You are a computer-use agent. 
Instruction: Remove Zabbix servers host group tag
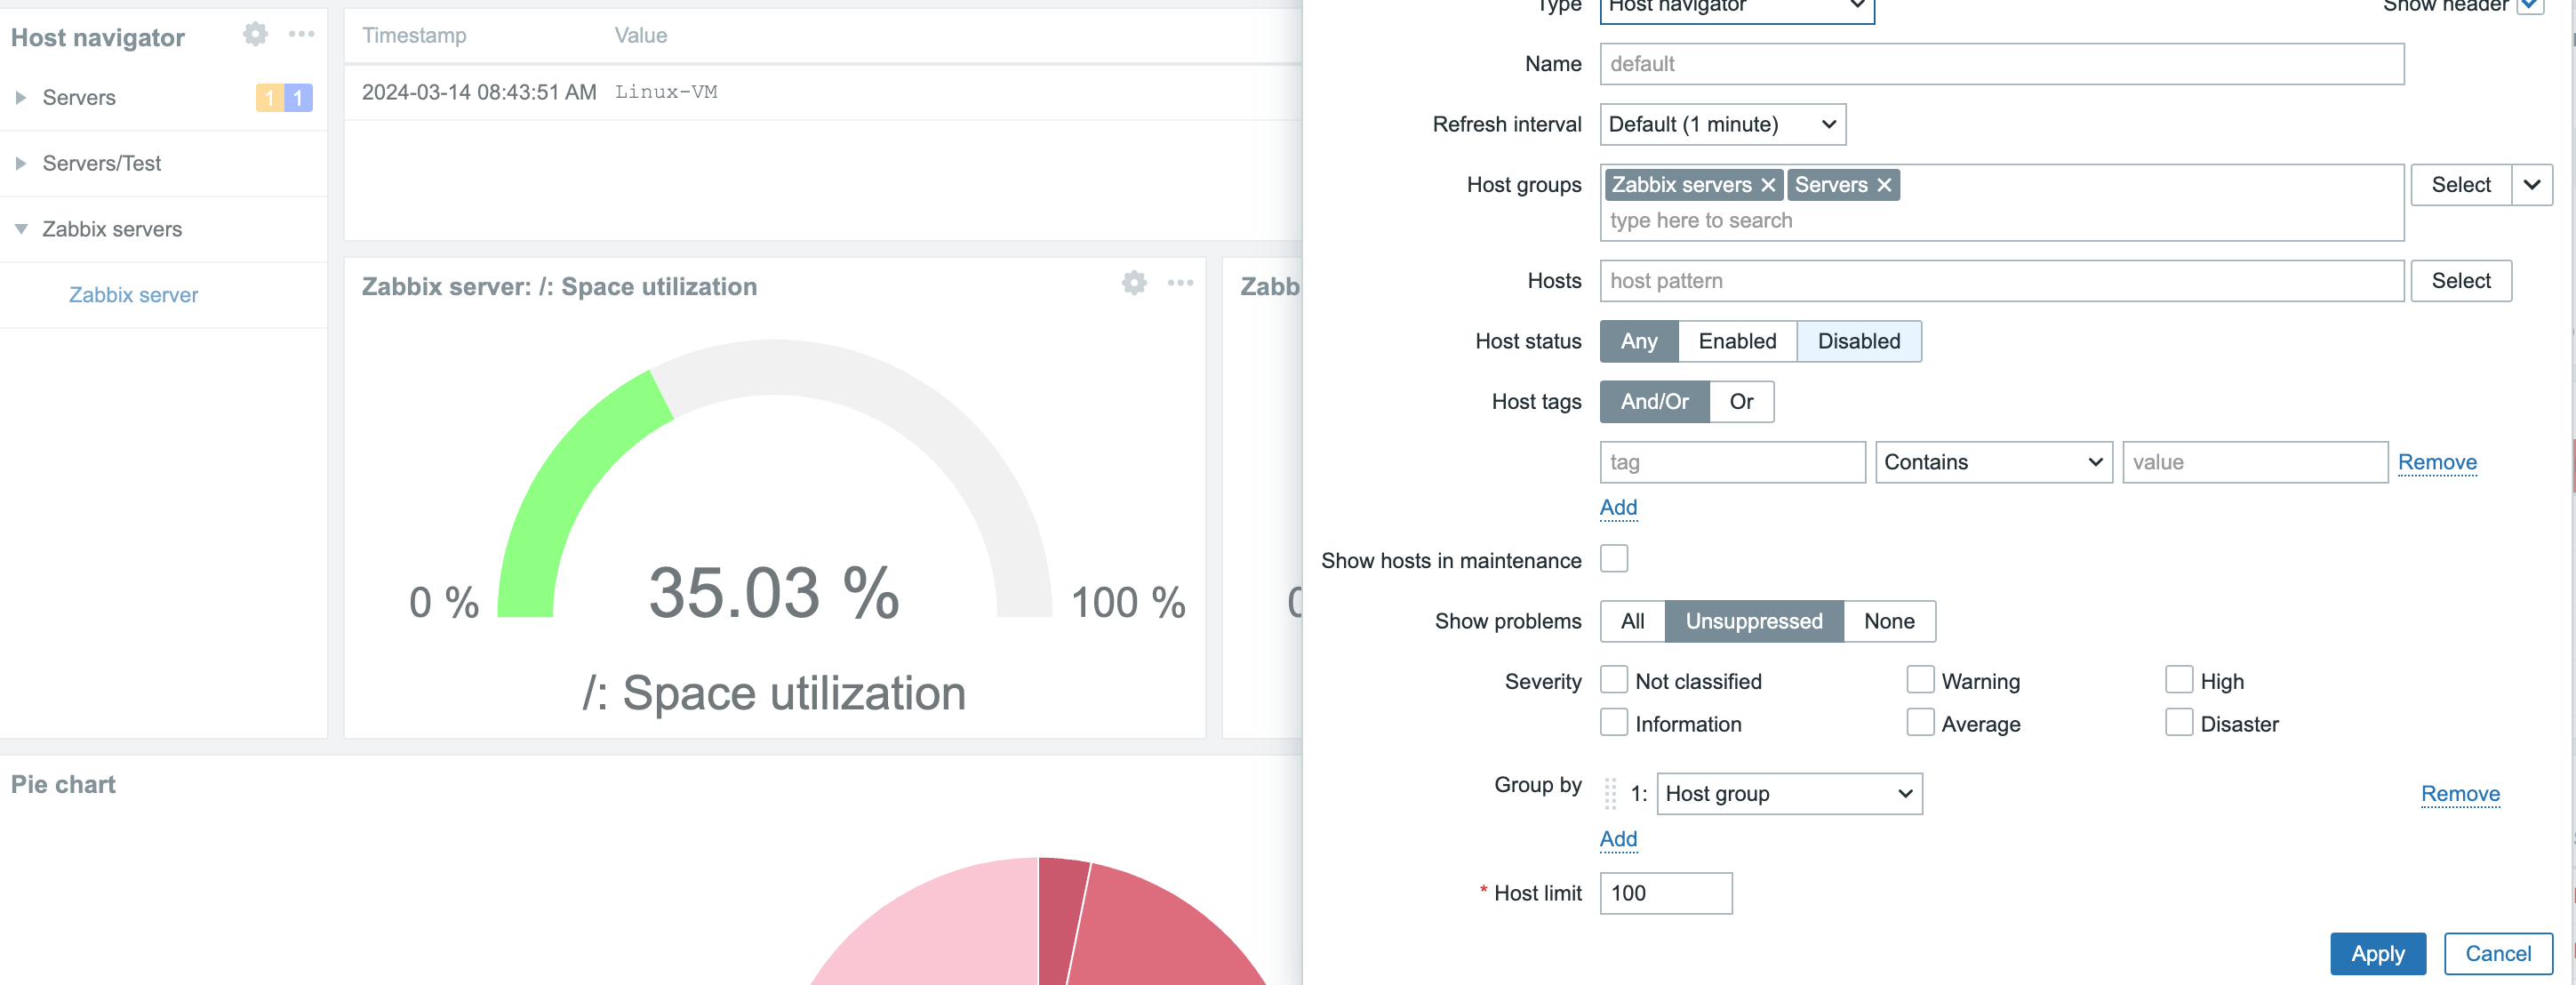(x=1767, y=185)
